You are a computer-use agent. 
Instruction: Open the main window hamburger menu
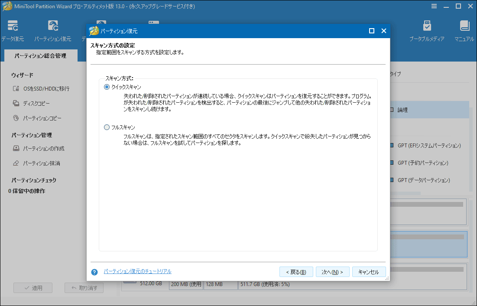point(434,6)
